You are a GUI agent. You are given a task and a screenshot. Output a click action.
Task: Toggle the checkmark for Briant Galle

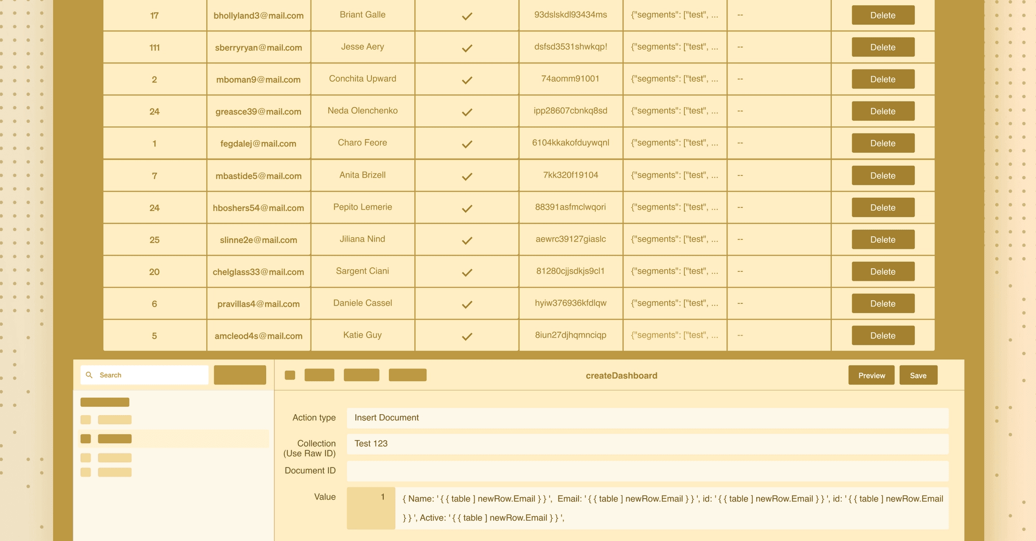click(x=467, y=16)
